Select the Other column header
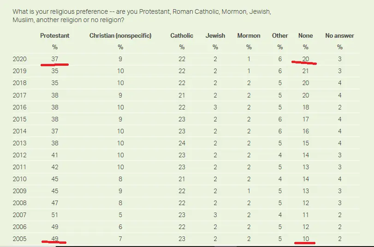Image resolution: width=374 pixels, height=247 pixels. tap(280, 36)
